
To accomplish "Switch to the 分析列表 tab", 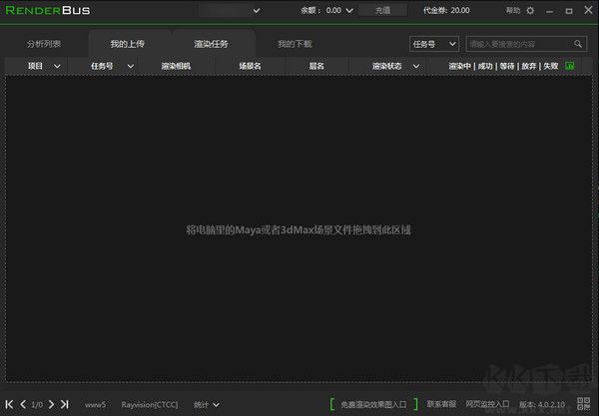I will pos(44,44).
